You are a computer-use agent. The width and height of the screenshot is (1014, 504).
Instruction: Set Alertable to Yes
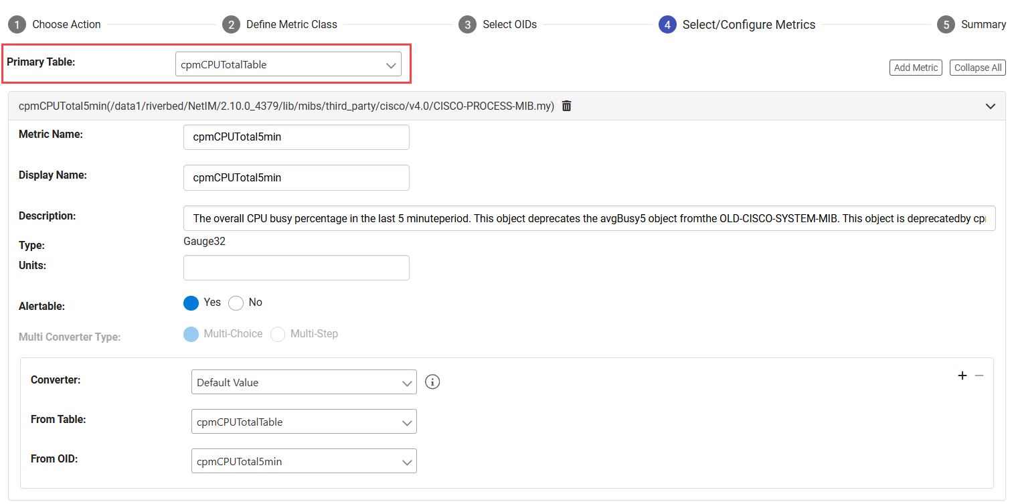[191, 303]
